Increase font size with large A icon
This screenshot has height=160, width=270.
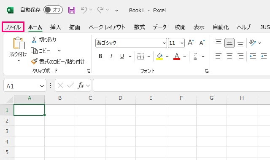click(191, 43)
